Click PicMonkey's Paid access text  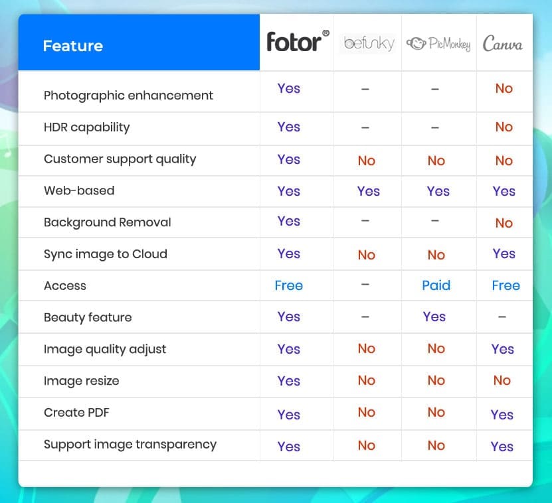click(436, 285)
